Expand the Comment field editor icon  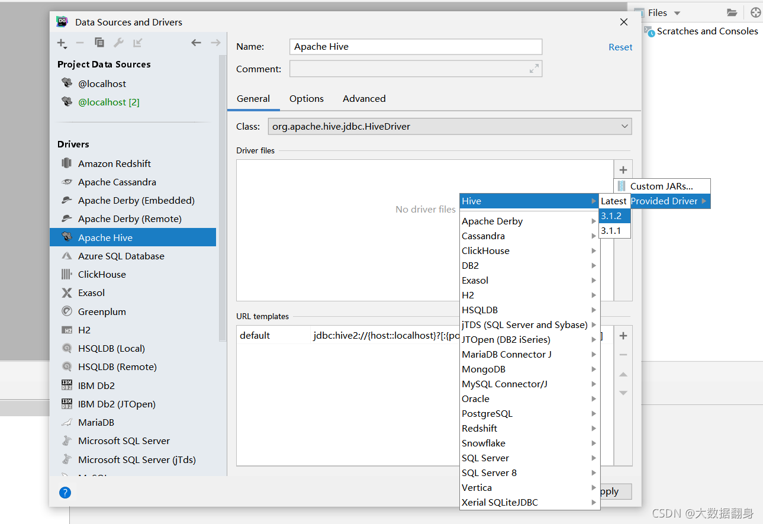tap(534, 69)
